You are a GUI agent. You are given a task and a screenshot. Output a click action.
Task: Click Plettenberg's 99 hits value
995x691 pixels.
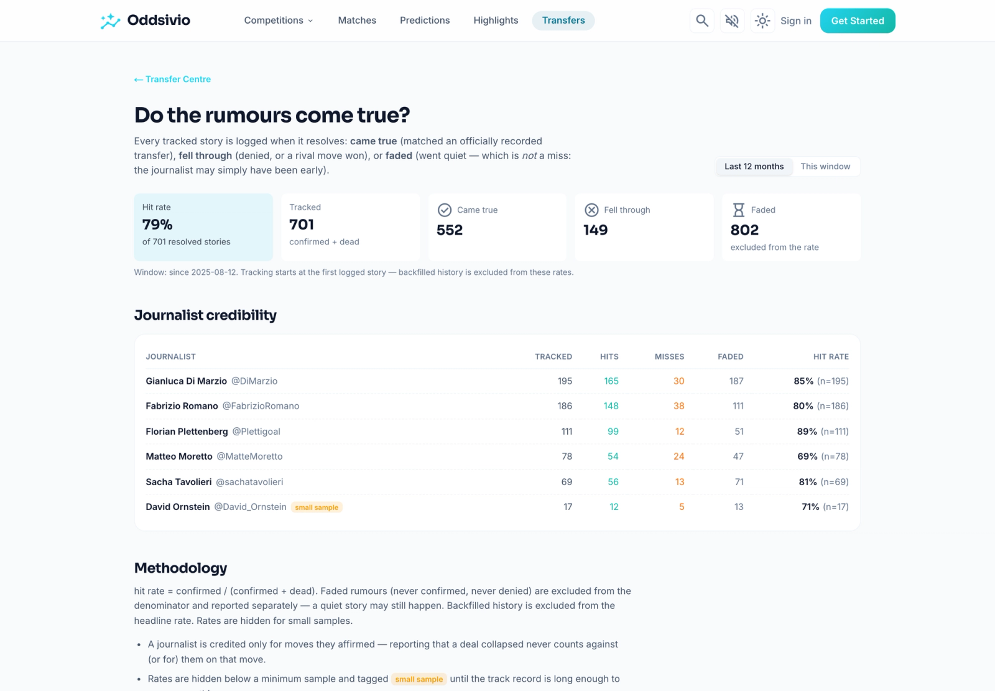(613, 432)
